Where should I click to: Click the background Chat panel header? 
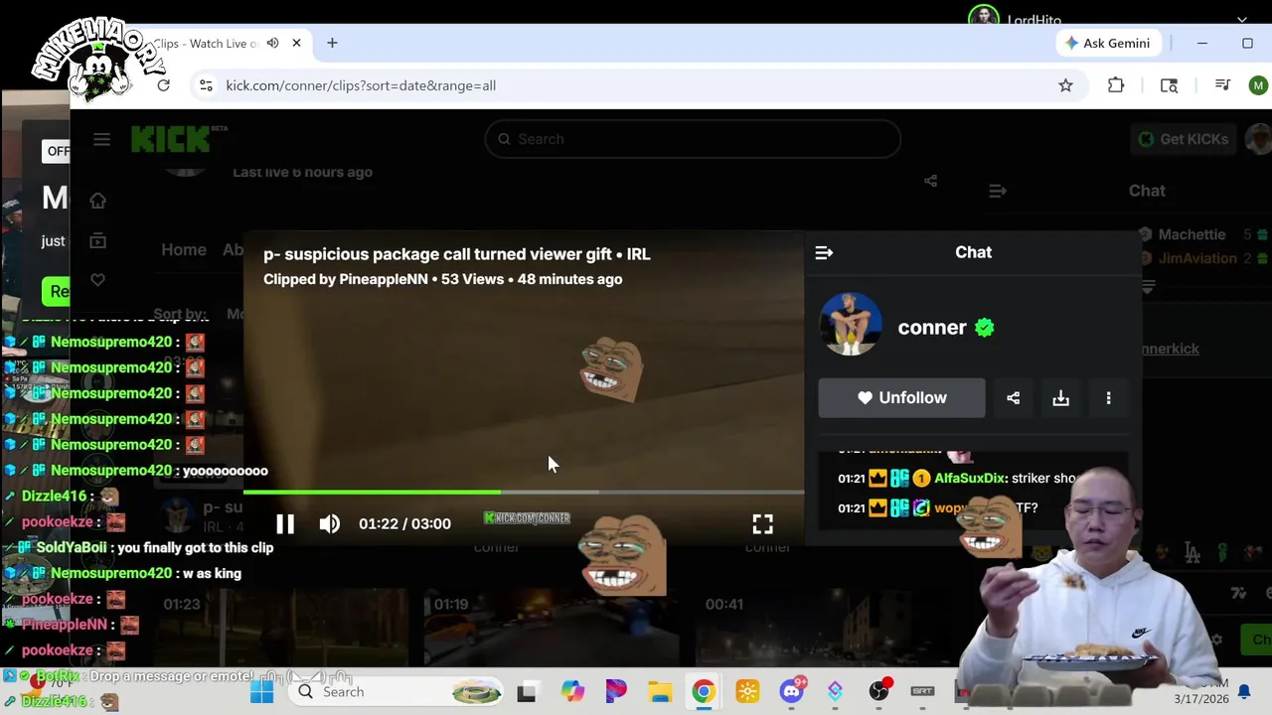coord(1147,191)
